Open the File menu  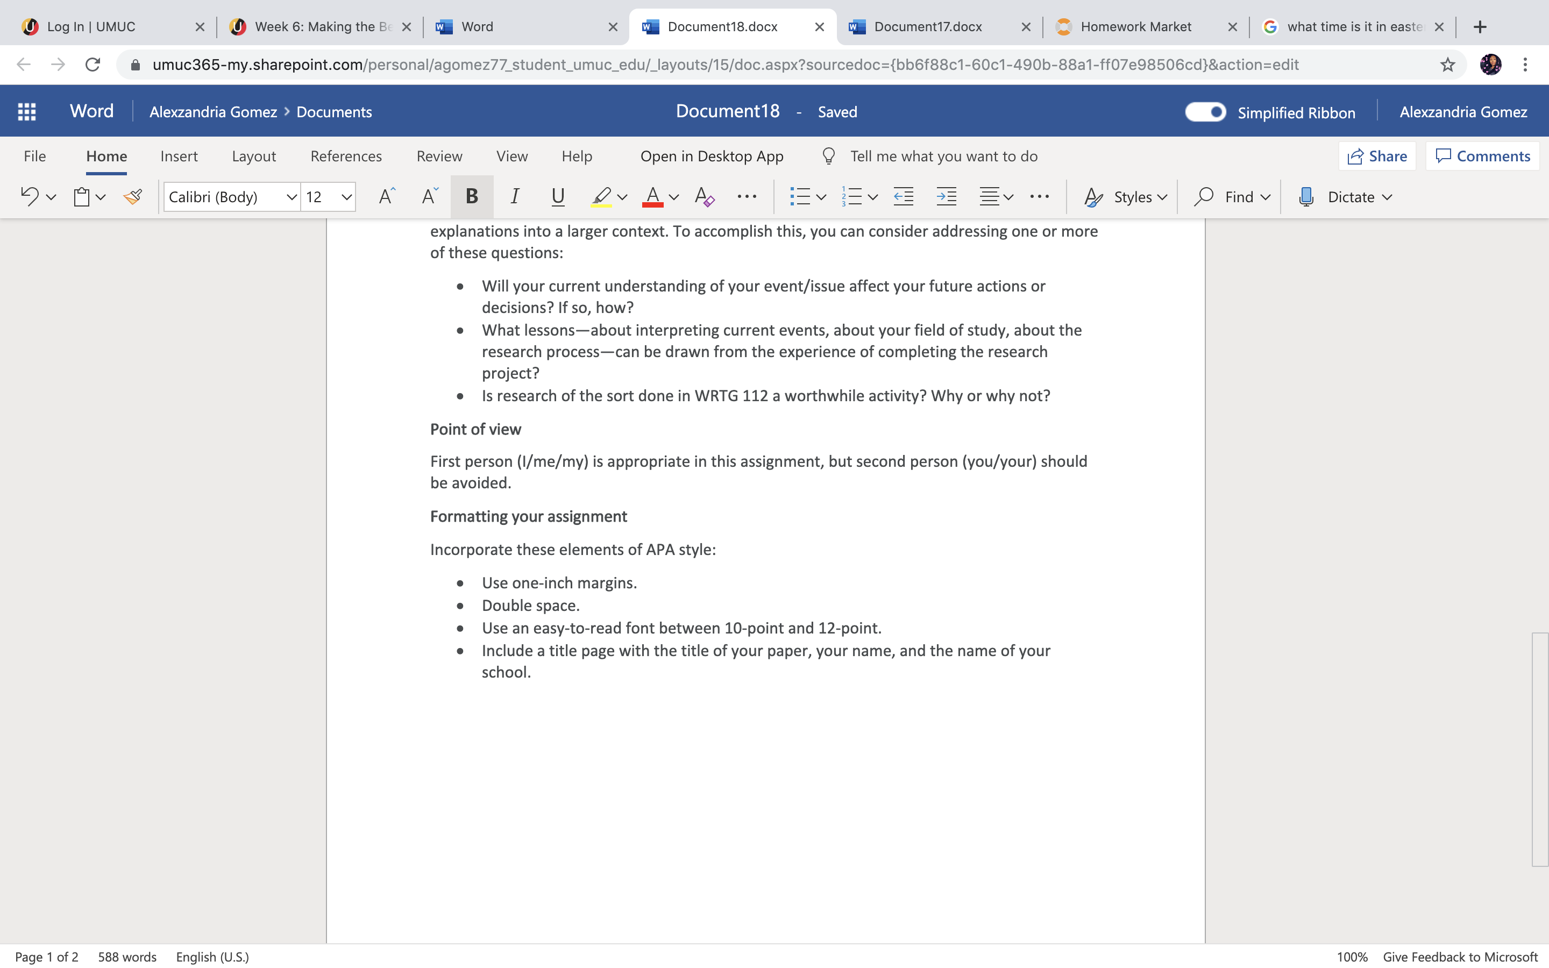click(x=34, y=156)
